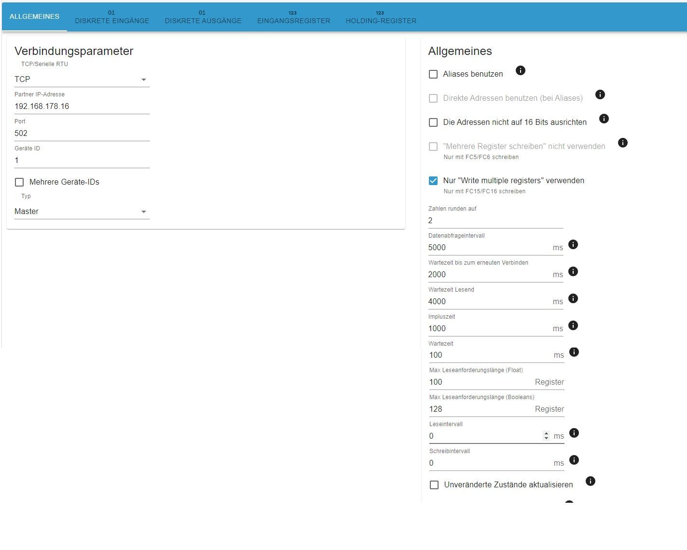
Task: Click info icon beside Wartezeit bis zum erneuten Verbinden
Action: (x=573, y=271)
